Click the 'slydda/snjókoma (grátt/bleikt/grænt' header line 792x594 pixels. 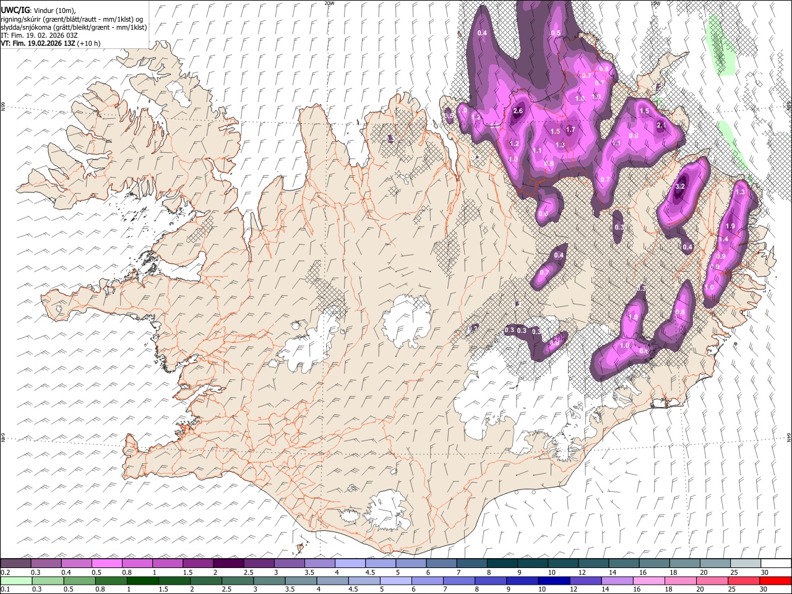tap(74, 27)
